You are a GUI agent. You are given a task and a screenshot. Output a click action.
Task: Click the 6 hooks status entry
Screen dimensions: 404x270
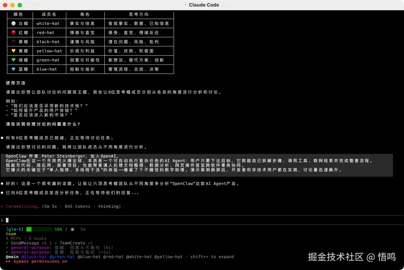(x=38, y=239)
